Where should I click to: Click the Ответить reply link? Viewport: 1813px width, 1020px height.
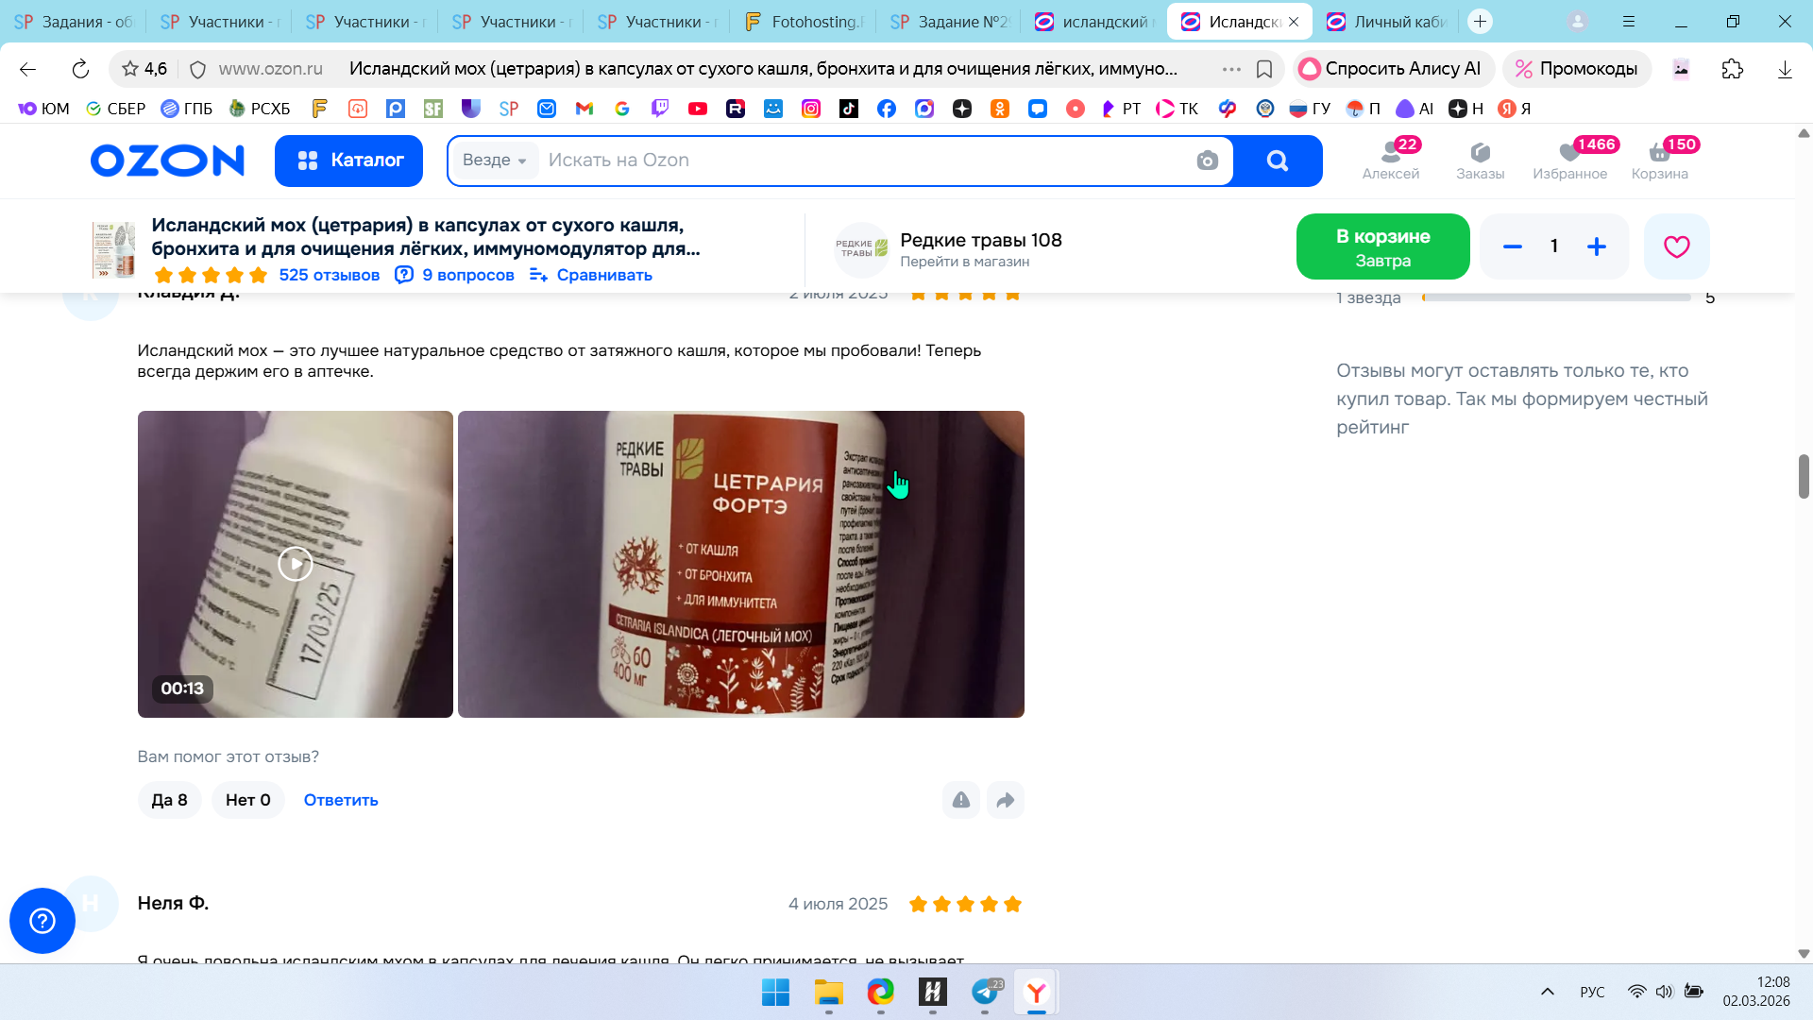click(x=341, y=800)
